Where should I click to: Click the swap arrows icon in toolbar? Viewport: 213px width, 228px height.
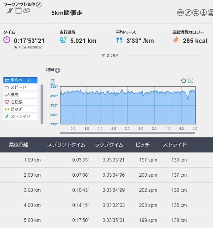196,12
